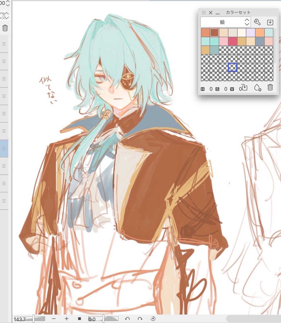This screenshot has height=323, width=281.
Task: Click the カラーセット panel title
Action: (238, 12)
